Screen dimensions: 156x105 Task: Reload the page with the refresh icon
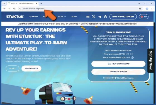(x=14, y=9)
